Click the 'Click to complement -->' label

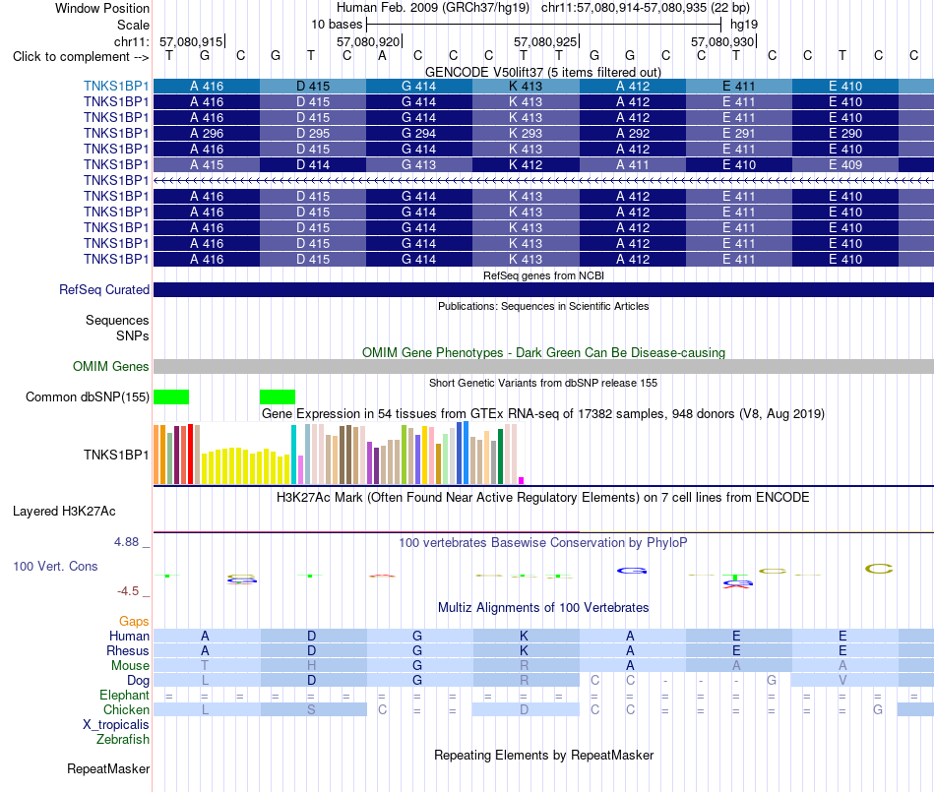81,57
